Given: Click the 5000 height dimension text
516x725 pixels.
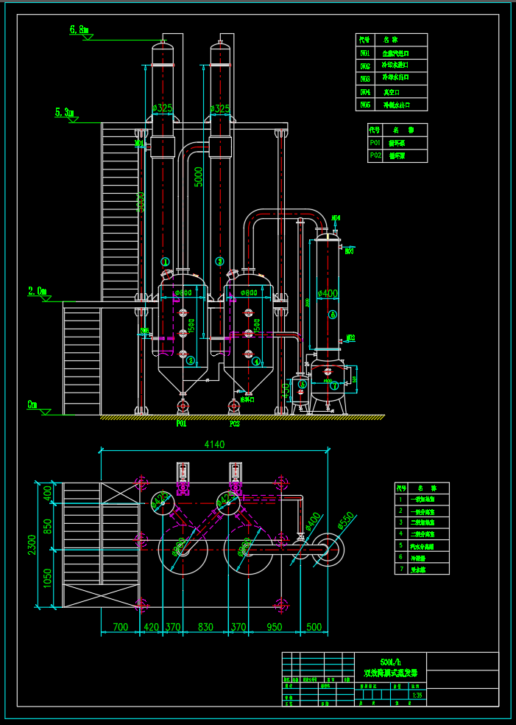Looking at the screenshot, I should coord(198,177).
